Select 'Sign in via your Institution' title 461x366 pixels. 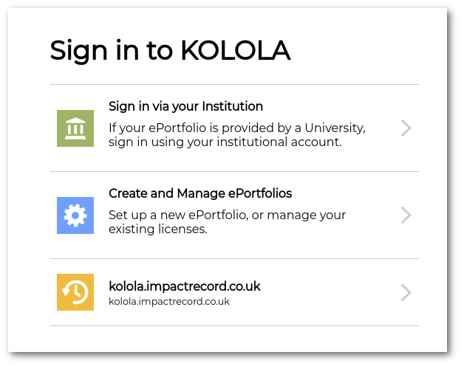point(186,106)
